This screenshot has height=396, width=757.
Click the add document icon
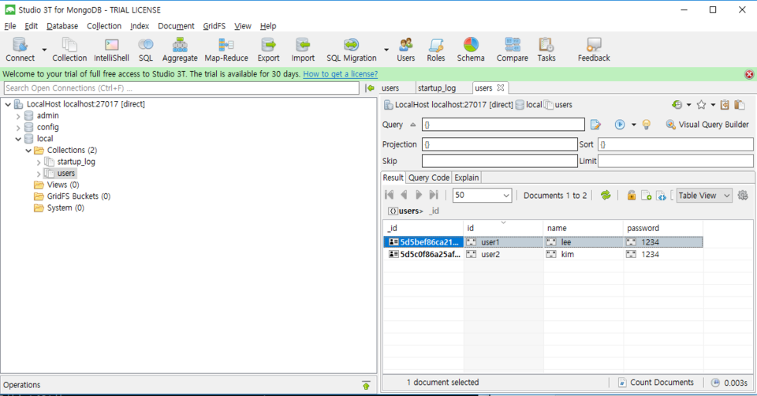(646, 195)
